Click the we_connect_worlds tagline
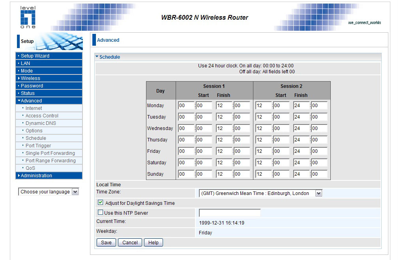 coord(364,22)
